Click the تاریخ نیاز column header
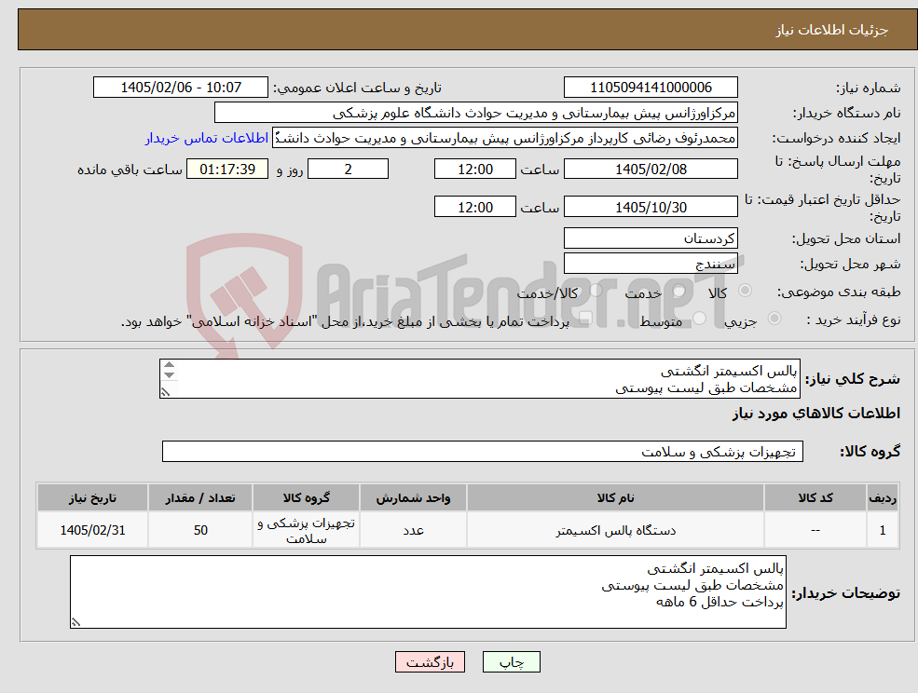 pos(92,497)
